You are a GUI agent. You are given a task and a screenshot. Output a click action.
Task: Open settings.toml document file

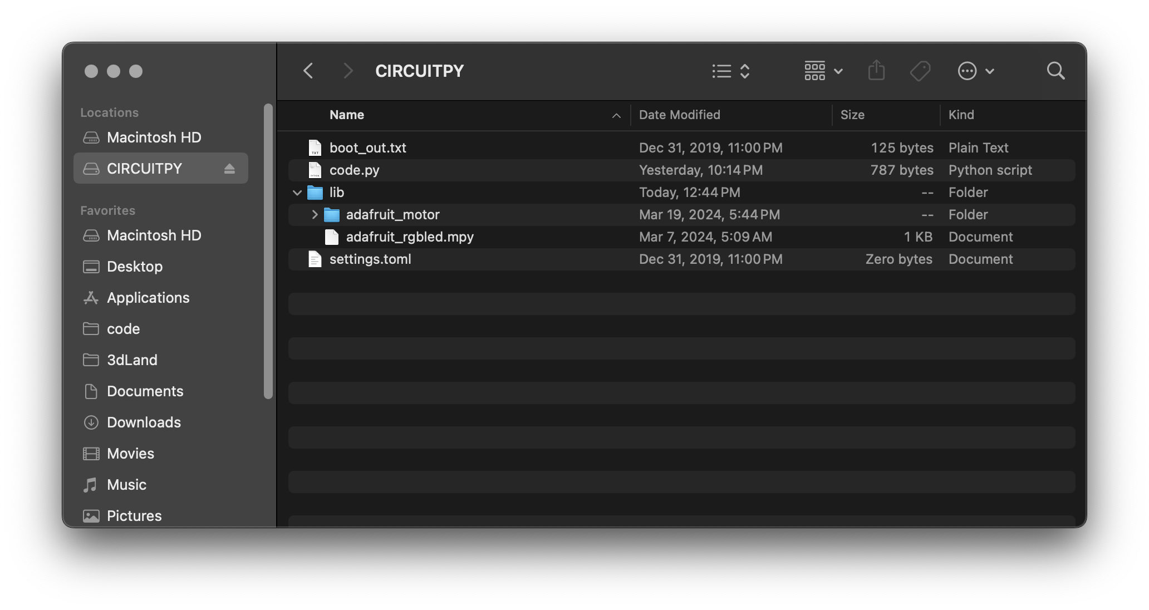(x=370, y=258)
